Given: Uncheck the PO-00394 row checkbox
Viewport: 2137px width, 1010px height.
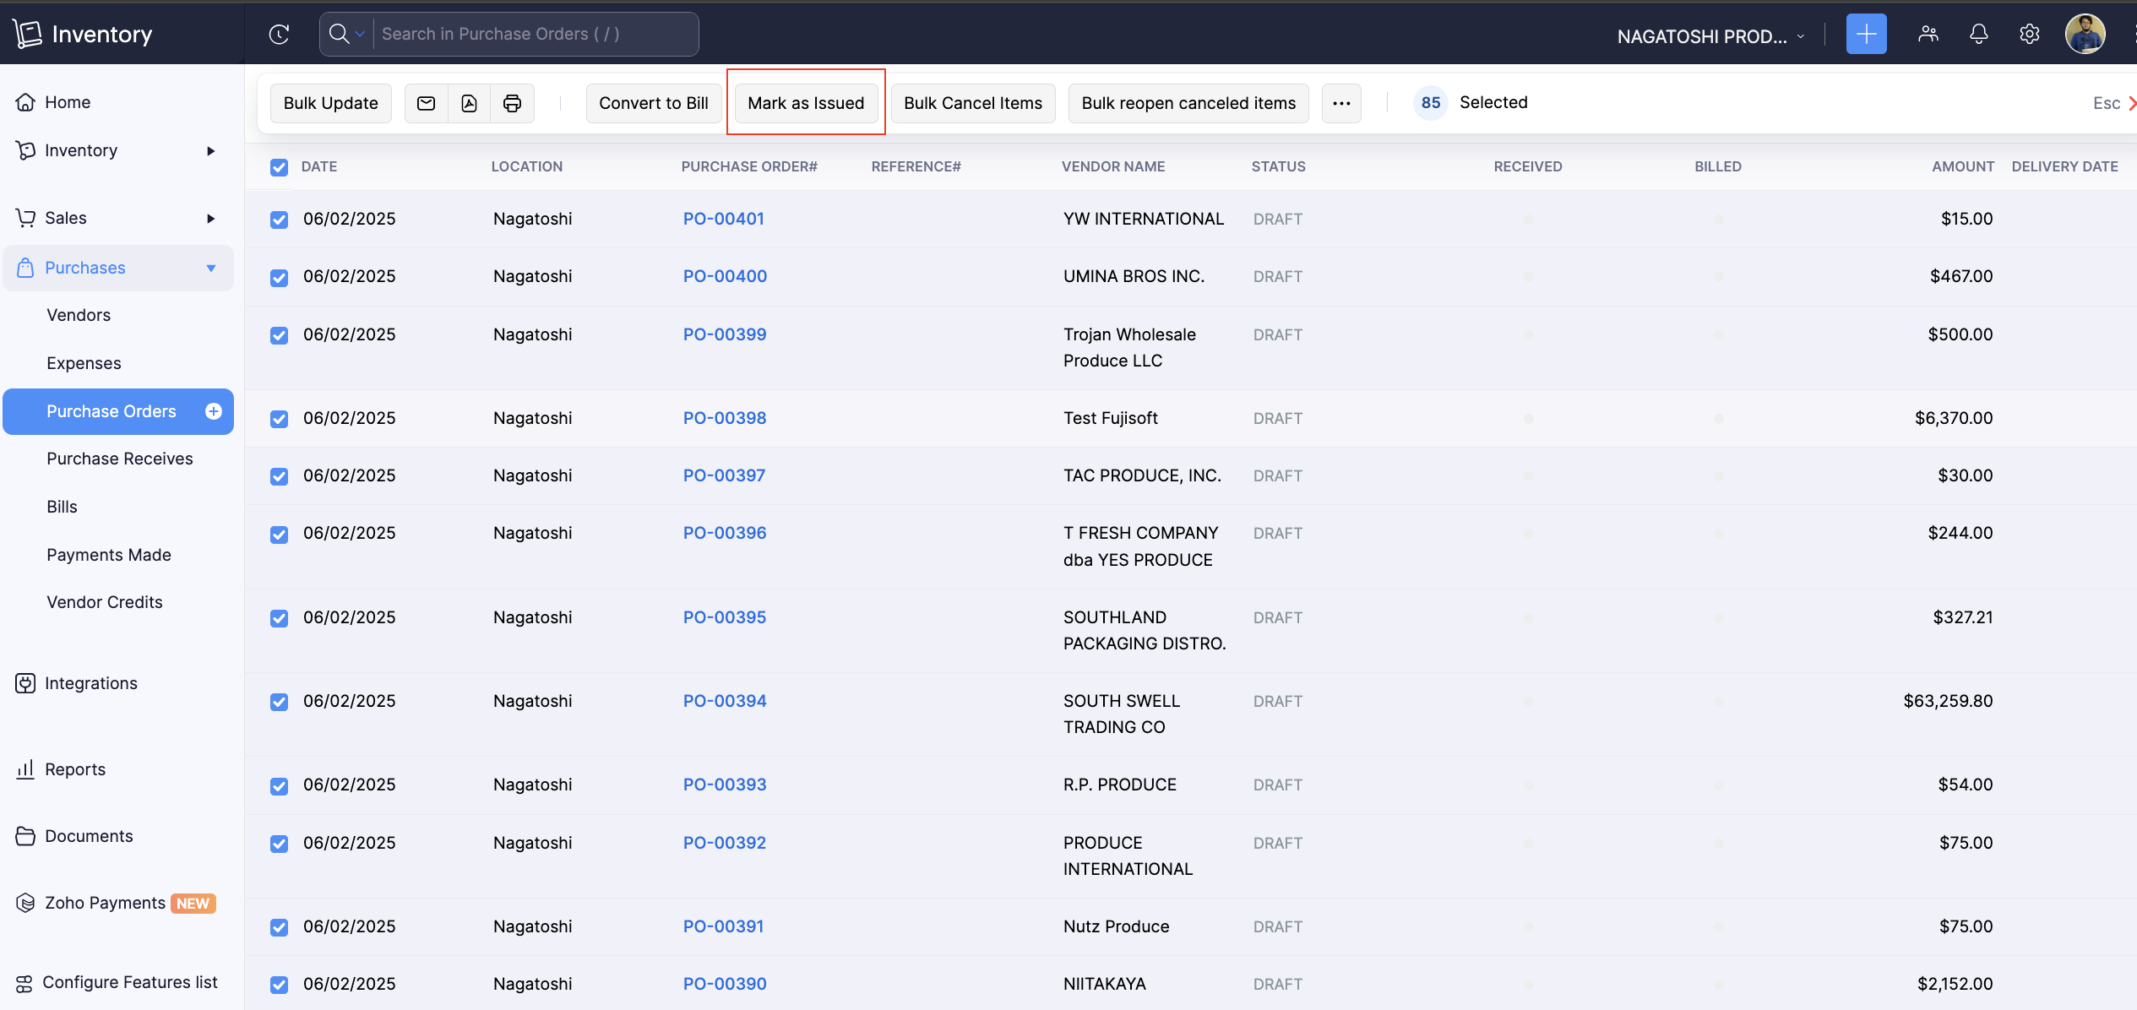Looking at the screenshot, I should coord(279,702).
